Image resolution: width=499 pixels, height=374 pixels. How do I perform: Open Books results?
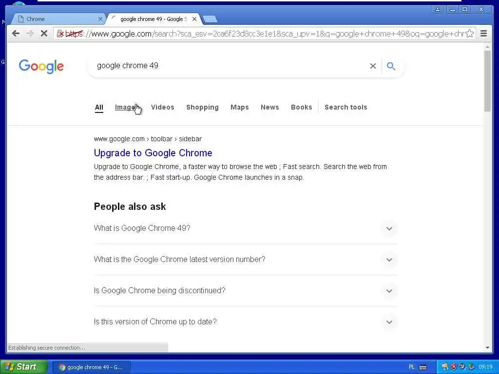[x=301, y=108]
